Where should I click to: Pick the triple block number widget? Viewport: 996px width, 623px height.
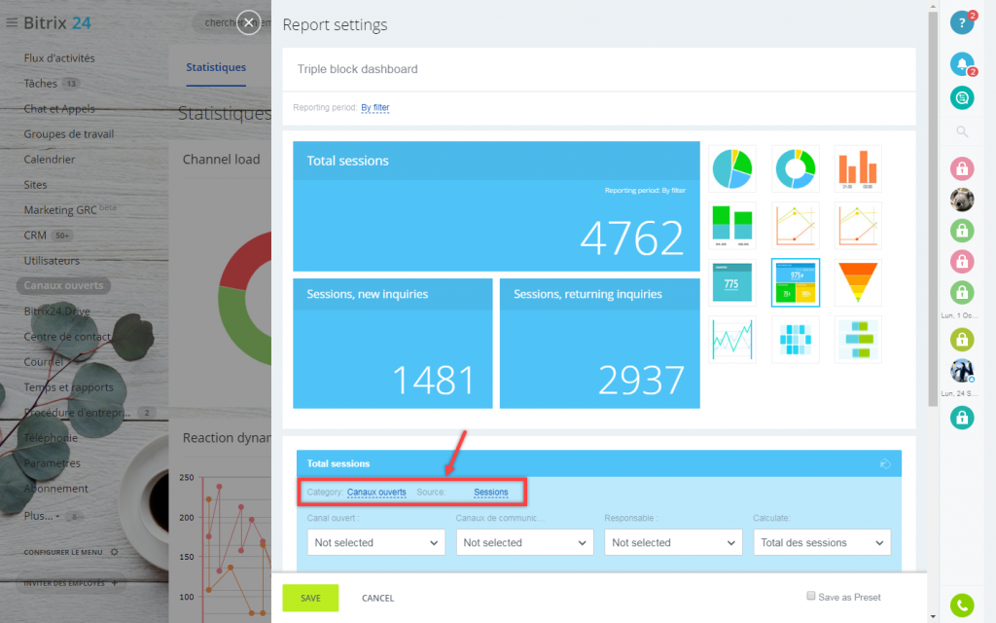(796, 282)
